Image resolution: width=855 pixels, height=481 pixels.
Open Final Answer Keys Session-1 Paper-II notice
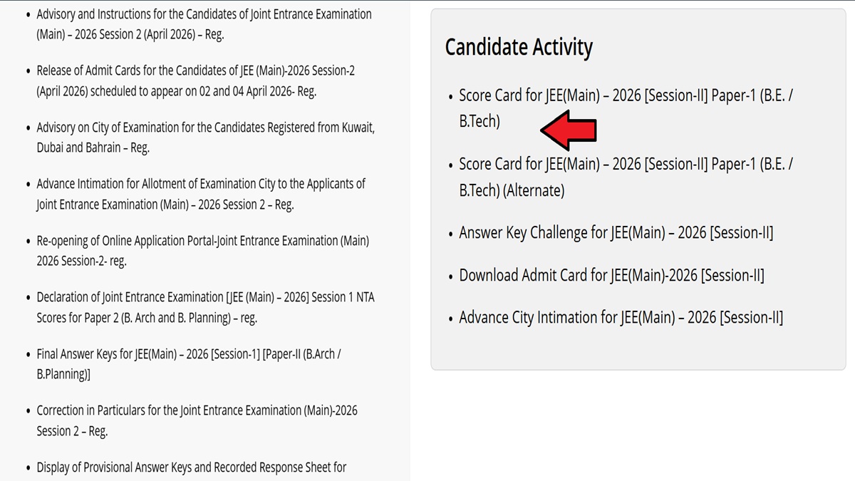pos(188,354)
